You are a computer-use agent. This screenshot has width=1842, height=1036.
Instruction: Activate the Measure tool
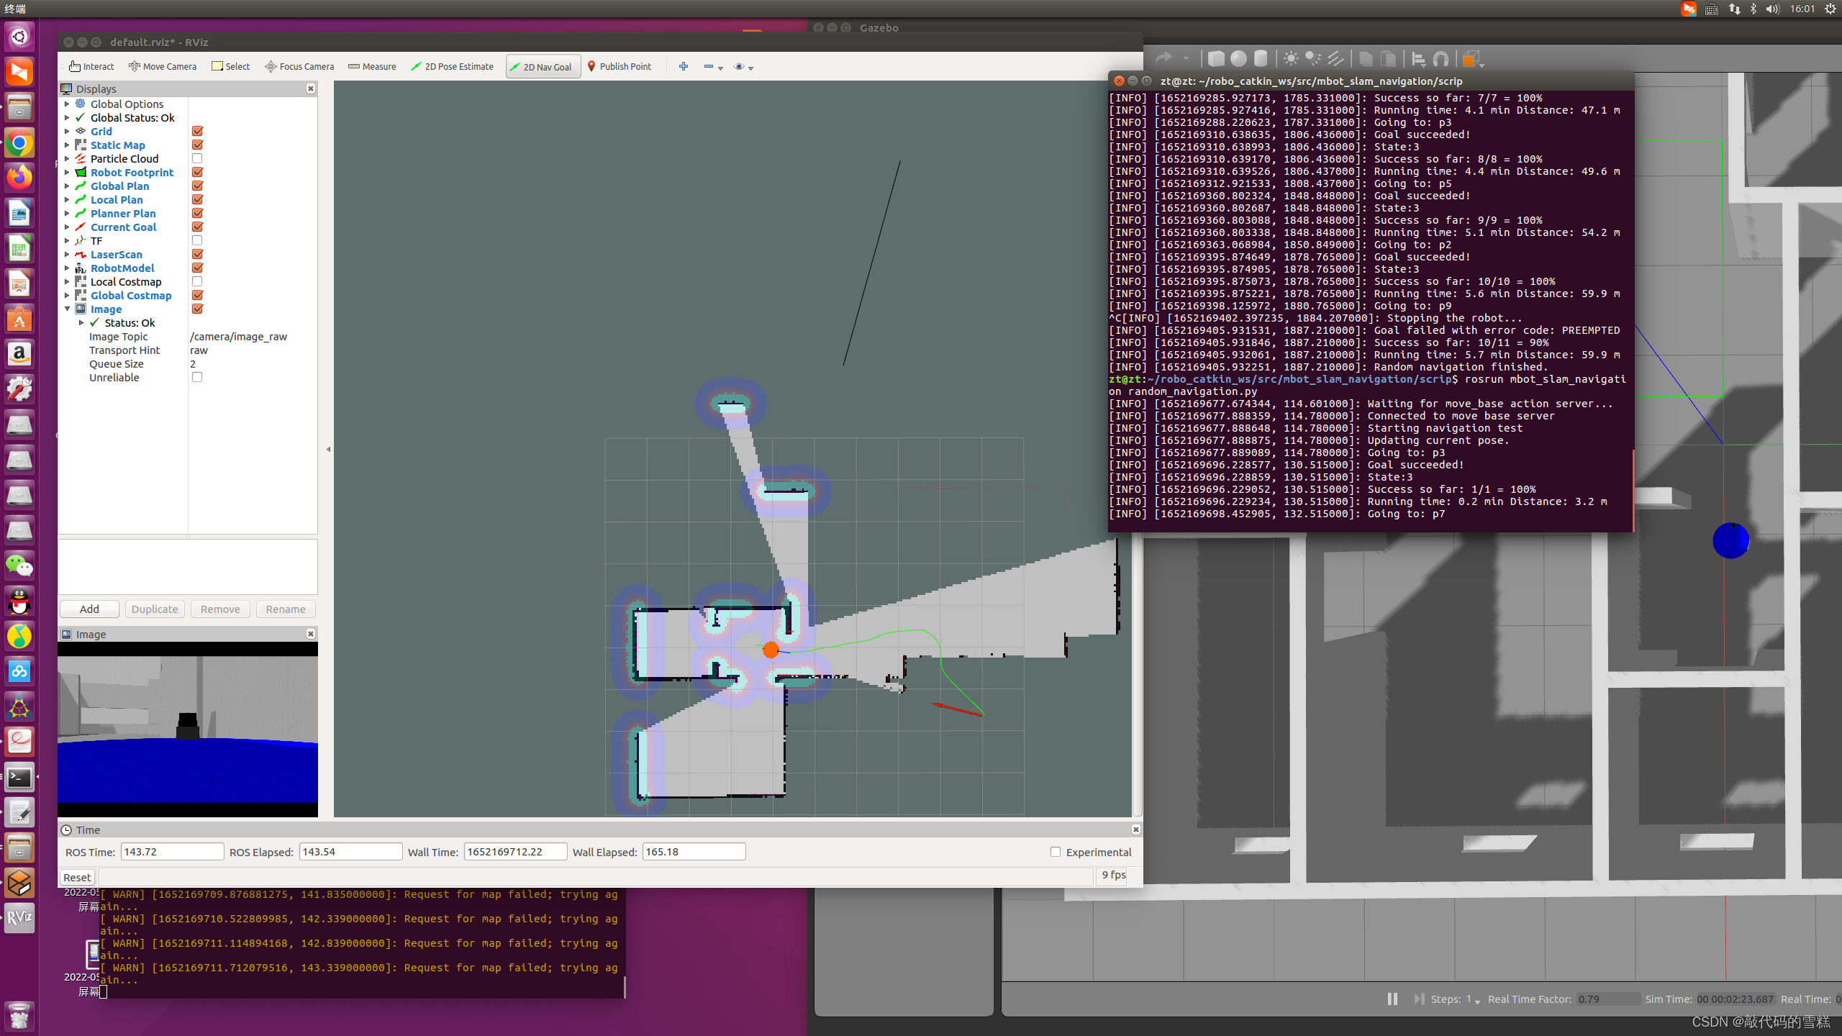point(372,66)
